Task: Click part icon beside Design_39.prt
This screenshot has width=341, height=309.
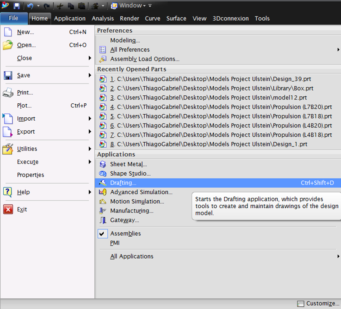Action: click(x=103, y=79)
